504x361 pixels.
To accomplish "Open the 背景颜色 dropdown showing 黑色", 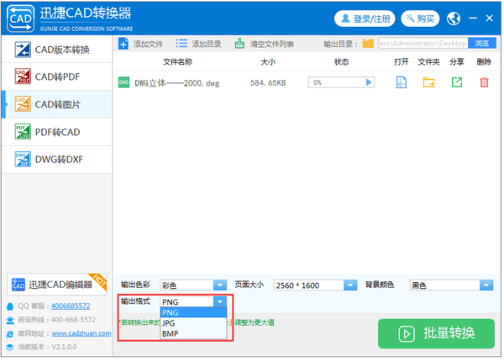I will (451, 285).
